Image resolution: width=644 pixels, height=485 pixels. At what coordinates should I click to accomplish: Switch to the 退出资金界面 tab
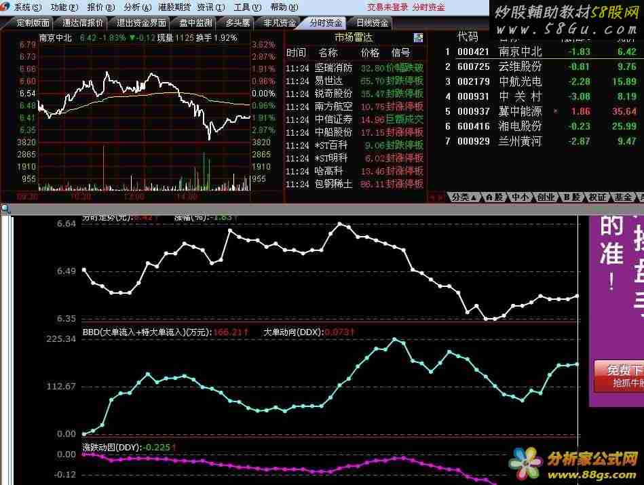pos(141,23)
